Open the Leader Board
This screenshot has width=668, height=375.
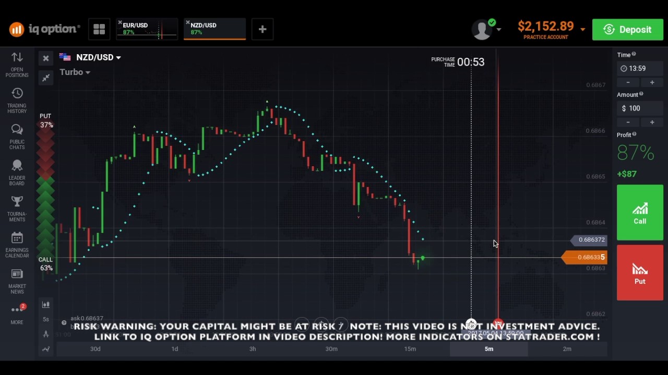tap(17, 173)
